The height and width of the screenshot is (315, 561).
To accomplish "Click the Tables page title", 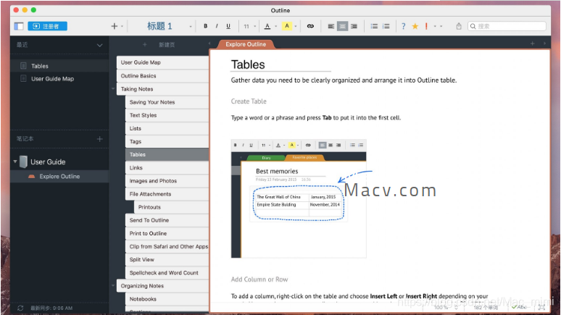I will 248,64.
